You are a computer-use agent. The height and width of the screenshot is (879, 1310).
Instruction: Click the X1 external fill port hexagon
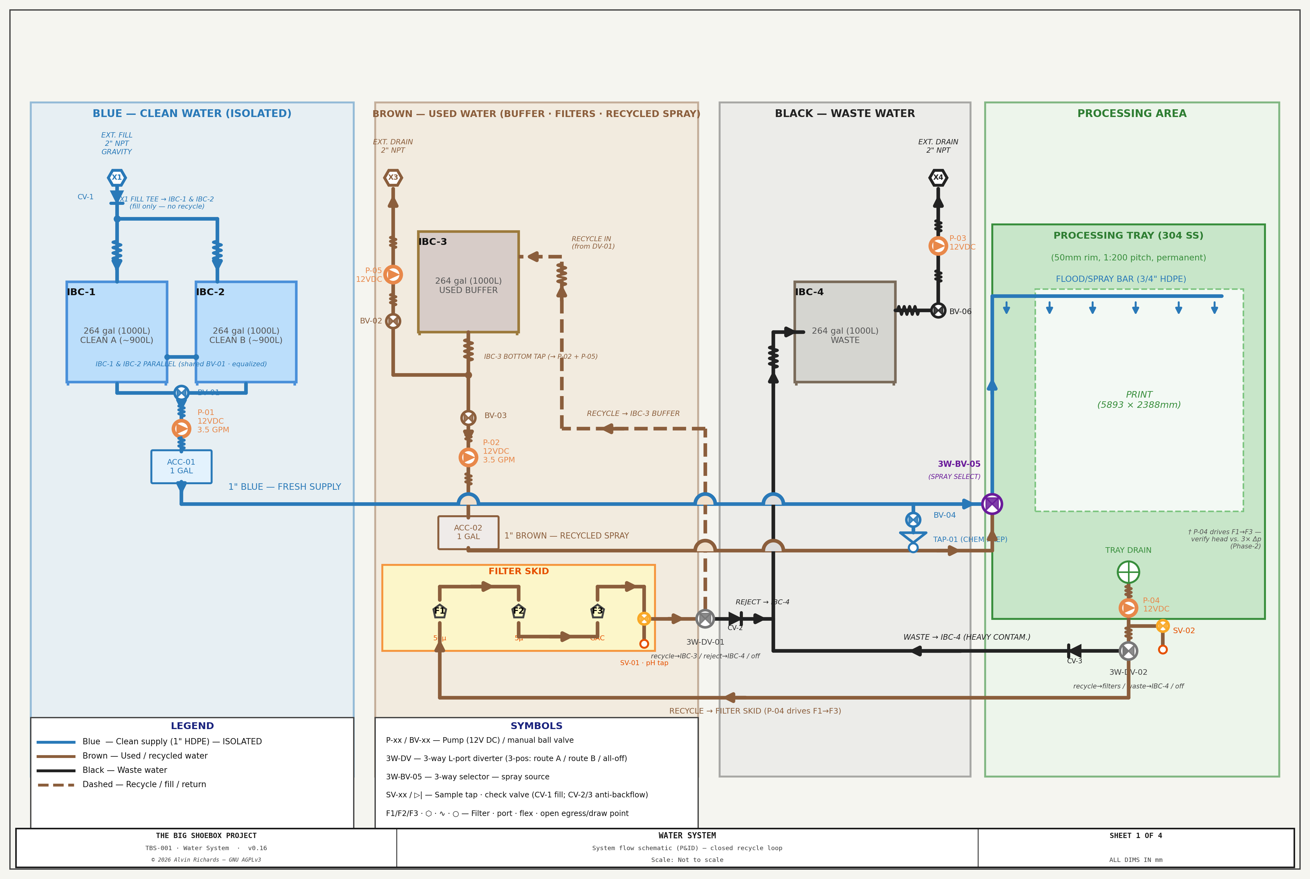117,178
